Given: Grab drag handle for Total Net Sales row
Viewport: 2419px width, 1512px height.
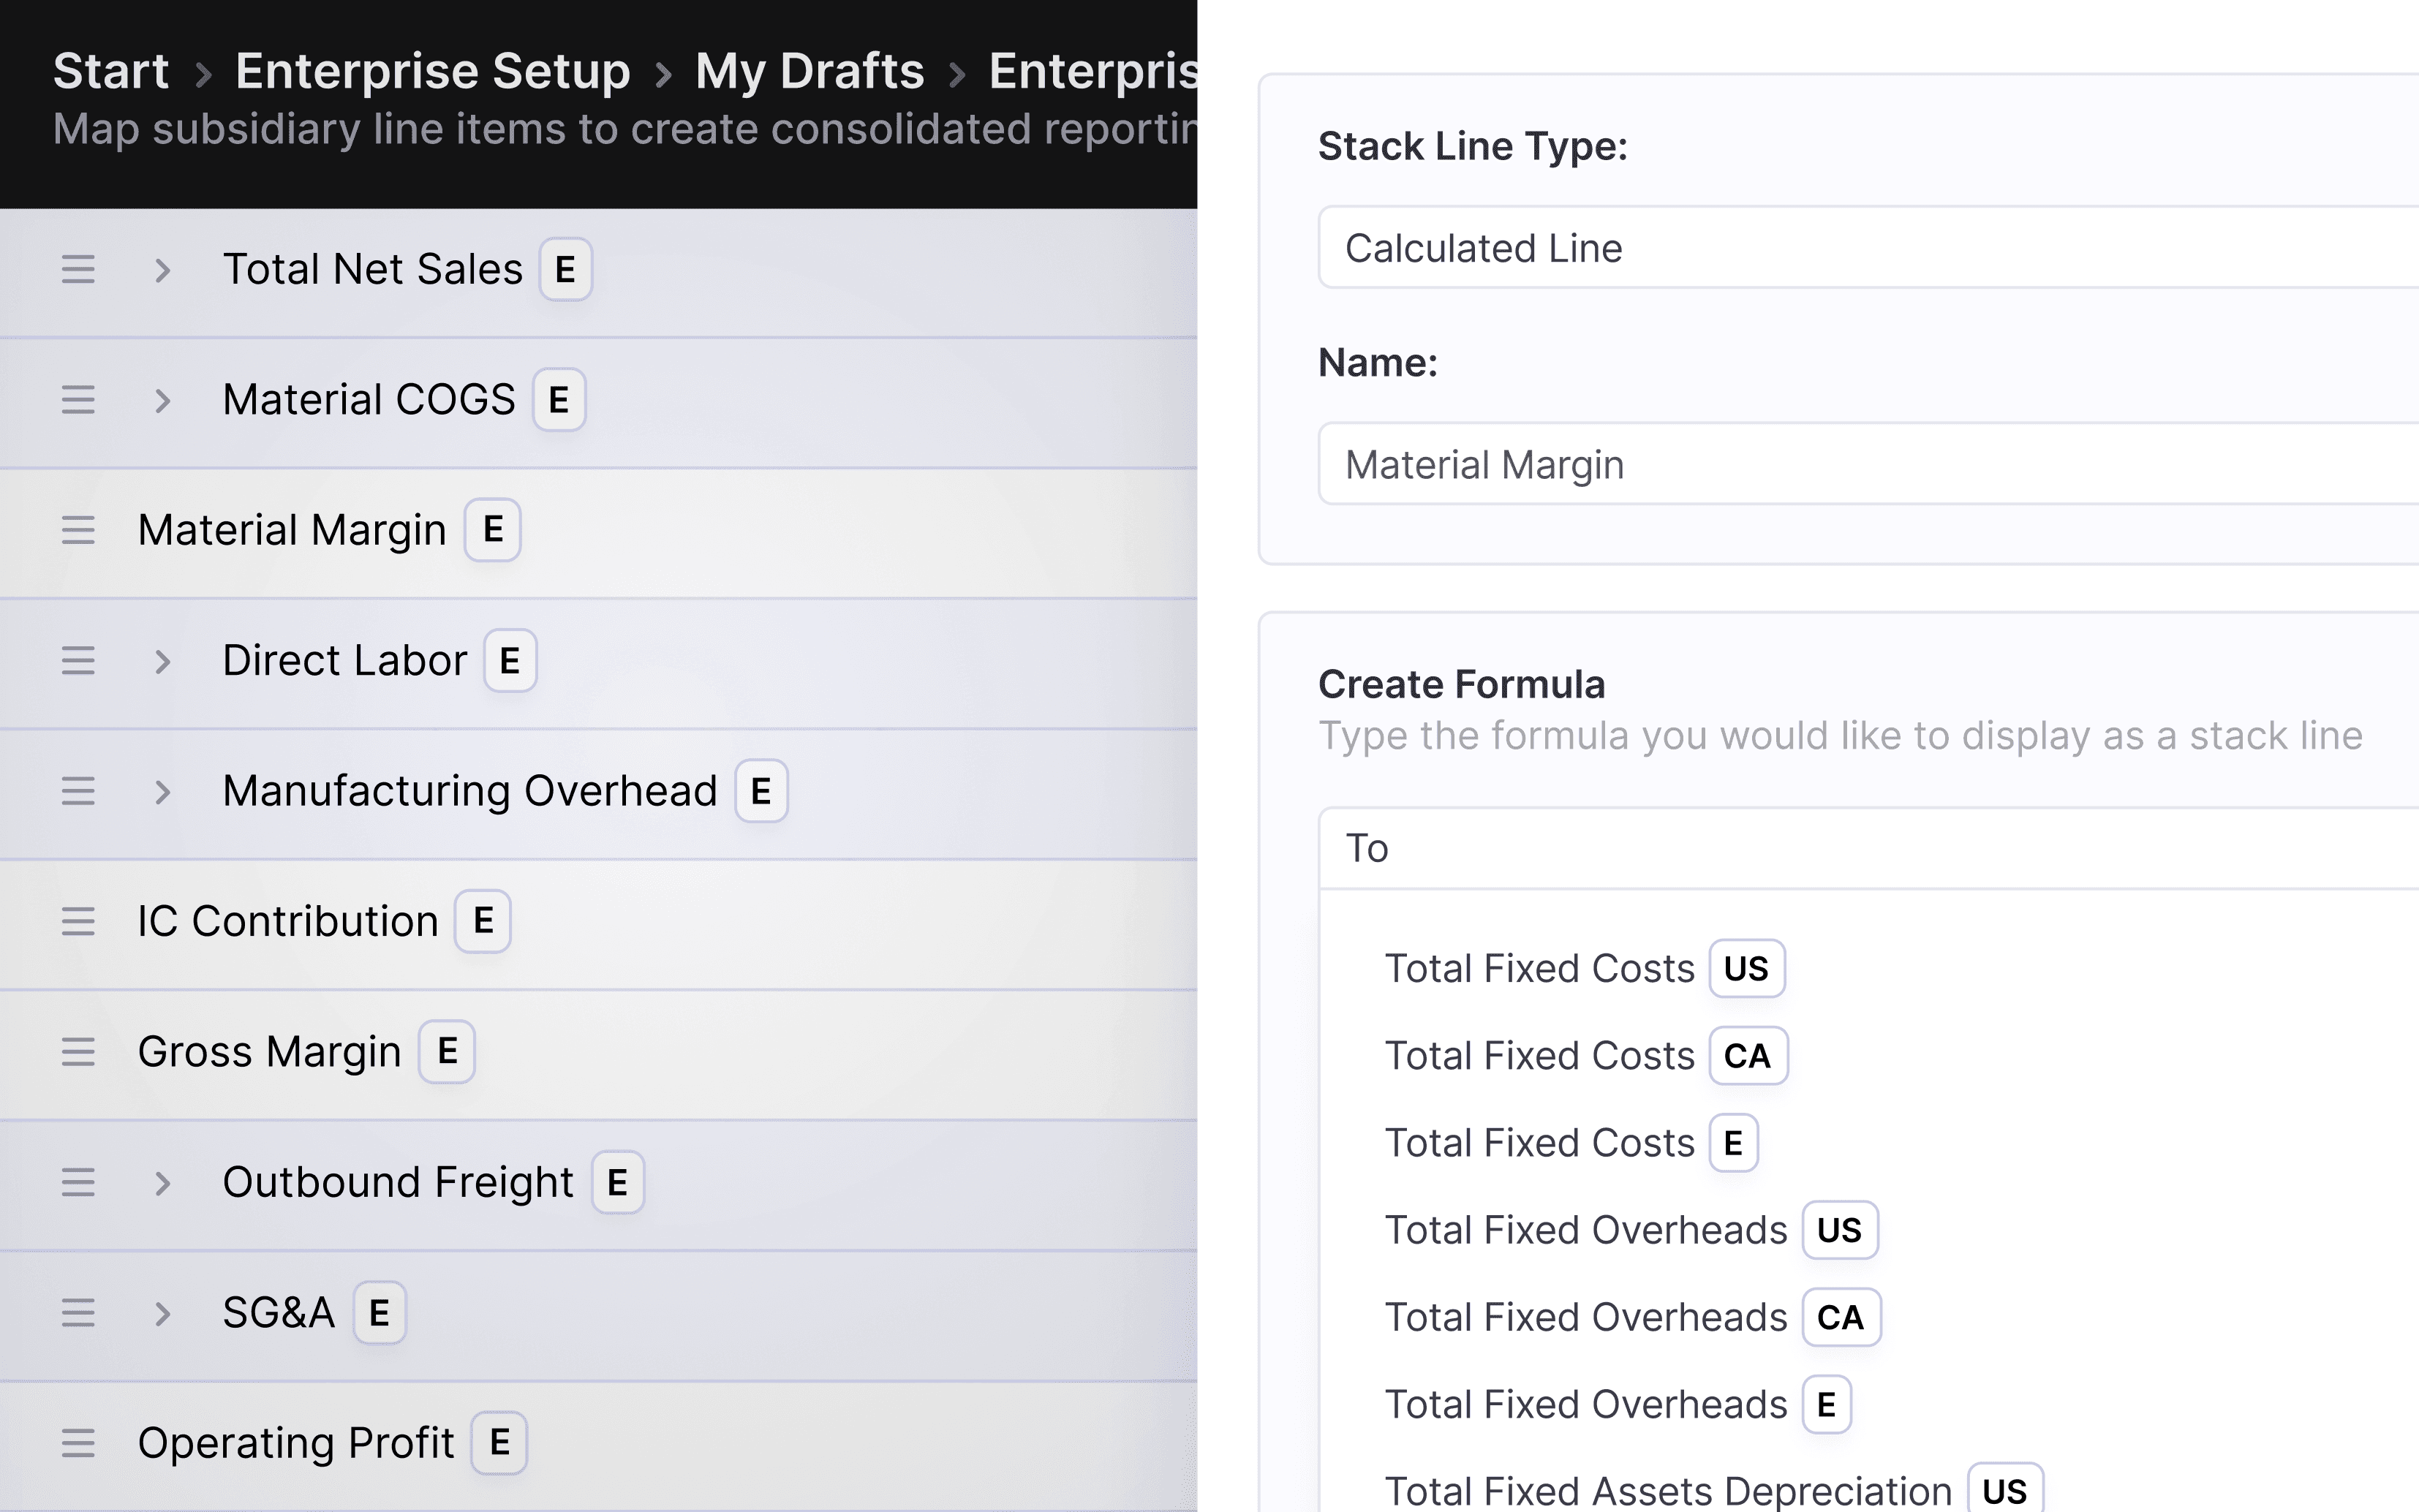Looking at the screenshot, I should 78,269.
